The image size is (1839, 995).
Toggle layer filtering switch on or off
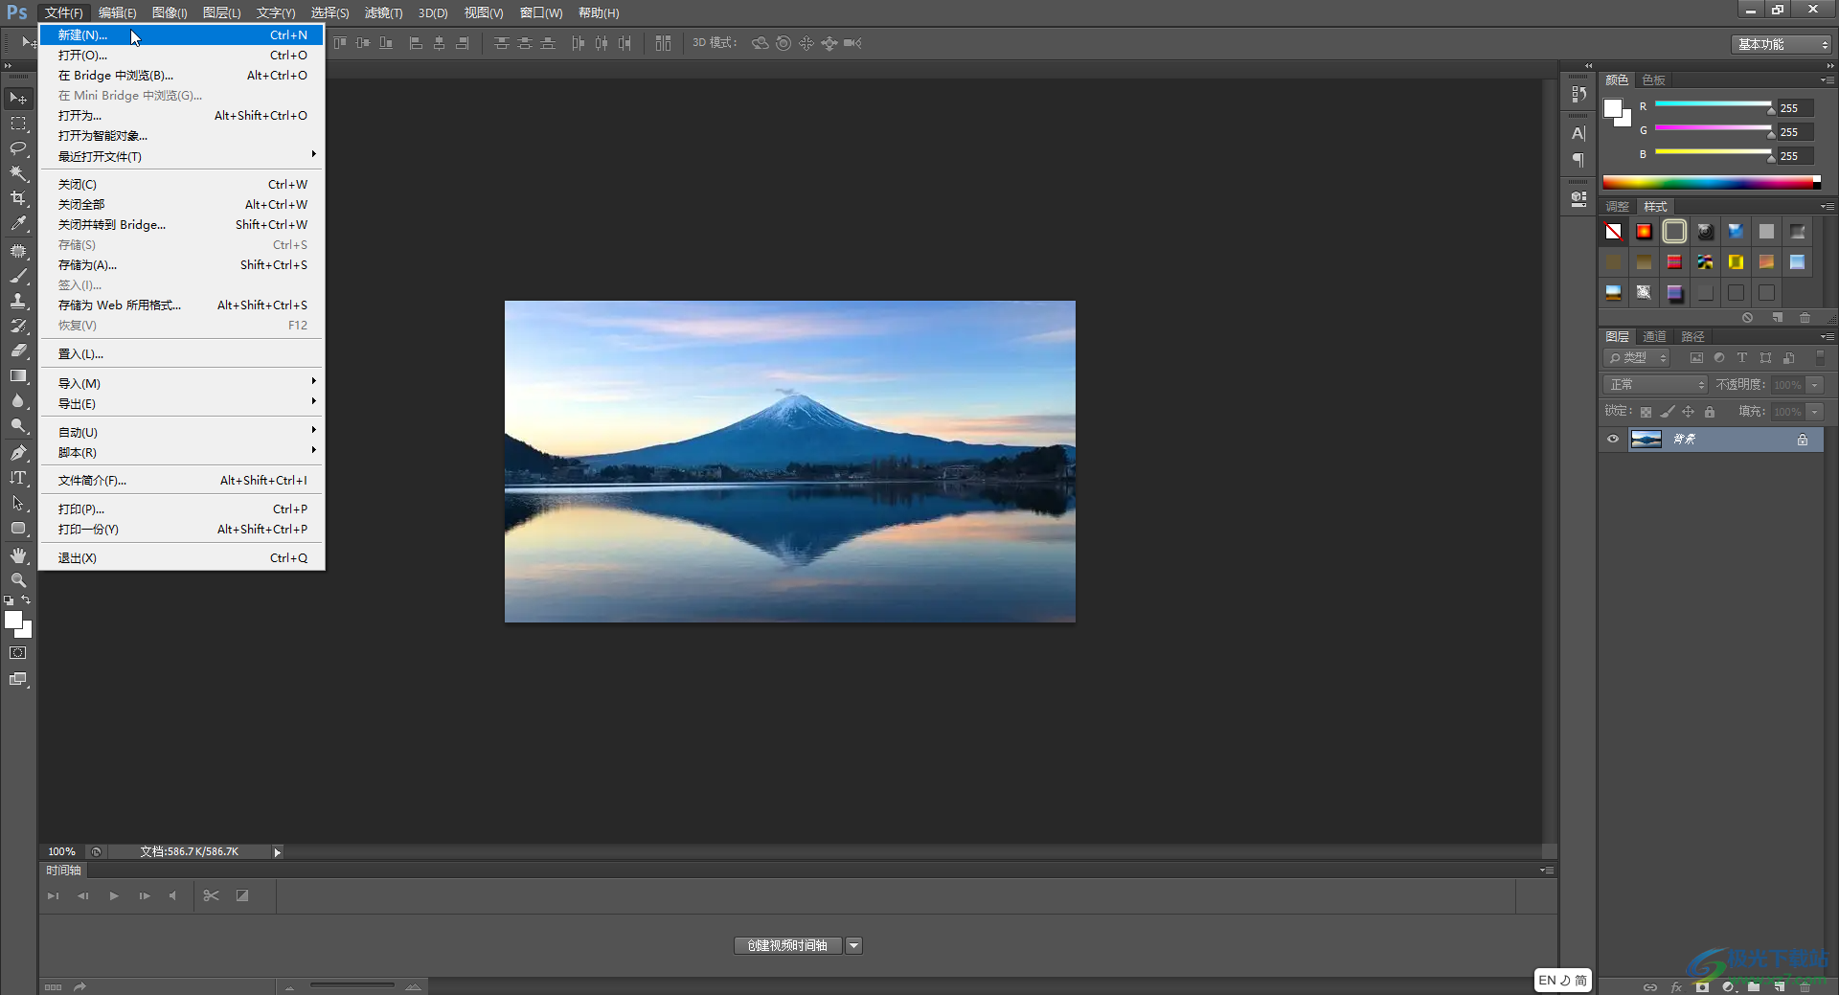click(1821, 357)
